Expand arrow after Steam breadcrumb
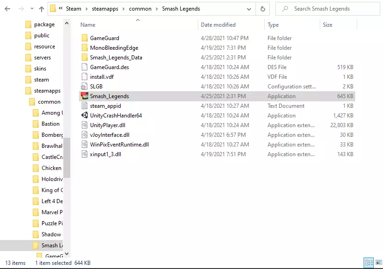Image resolution: width=383 pixels, height=269 pixels. (86, 9)
